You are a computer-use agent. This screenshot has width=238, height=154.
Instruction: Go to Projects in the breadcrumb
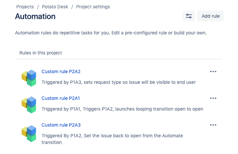coord(25,7)
